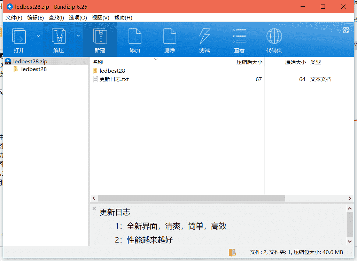This screenshot has height=261, width=357.
Task: Click the New archive (新建) icon
Action: click(x=100, y=36)
